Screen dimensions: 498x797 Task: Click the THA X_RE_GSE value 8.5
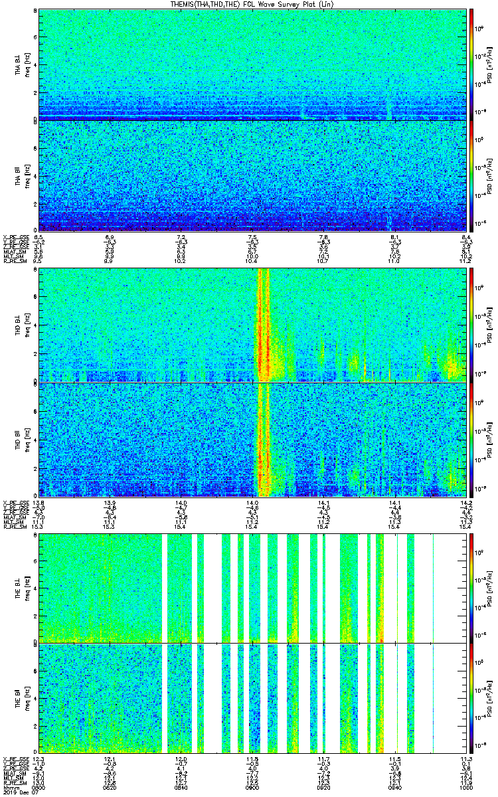pos(39,237)
